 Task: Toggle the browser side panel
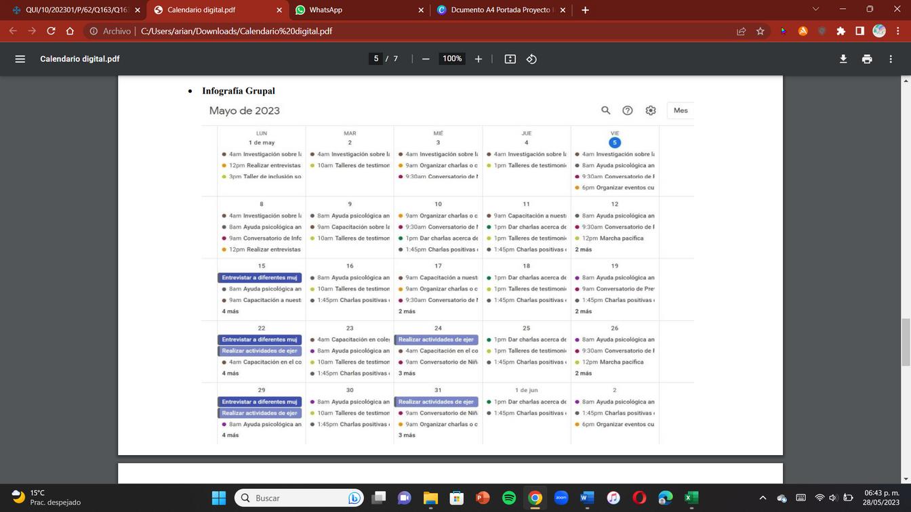(x=859, y=31)
